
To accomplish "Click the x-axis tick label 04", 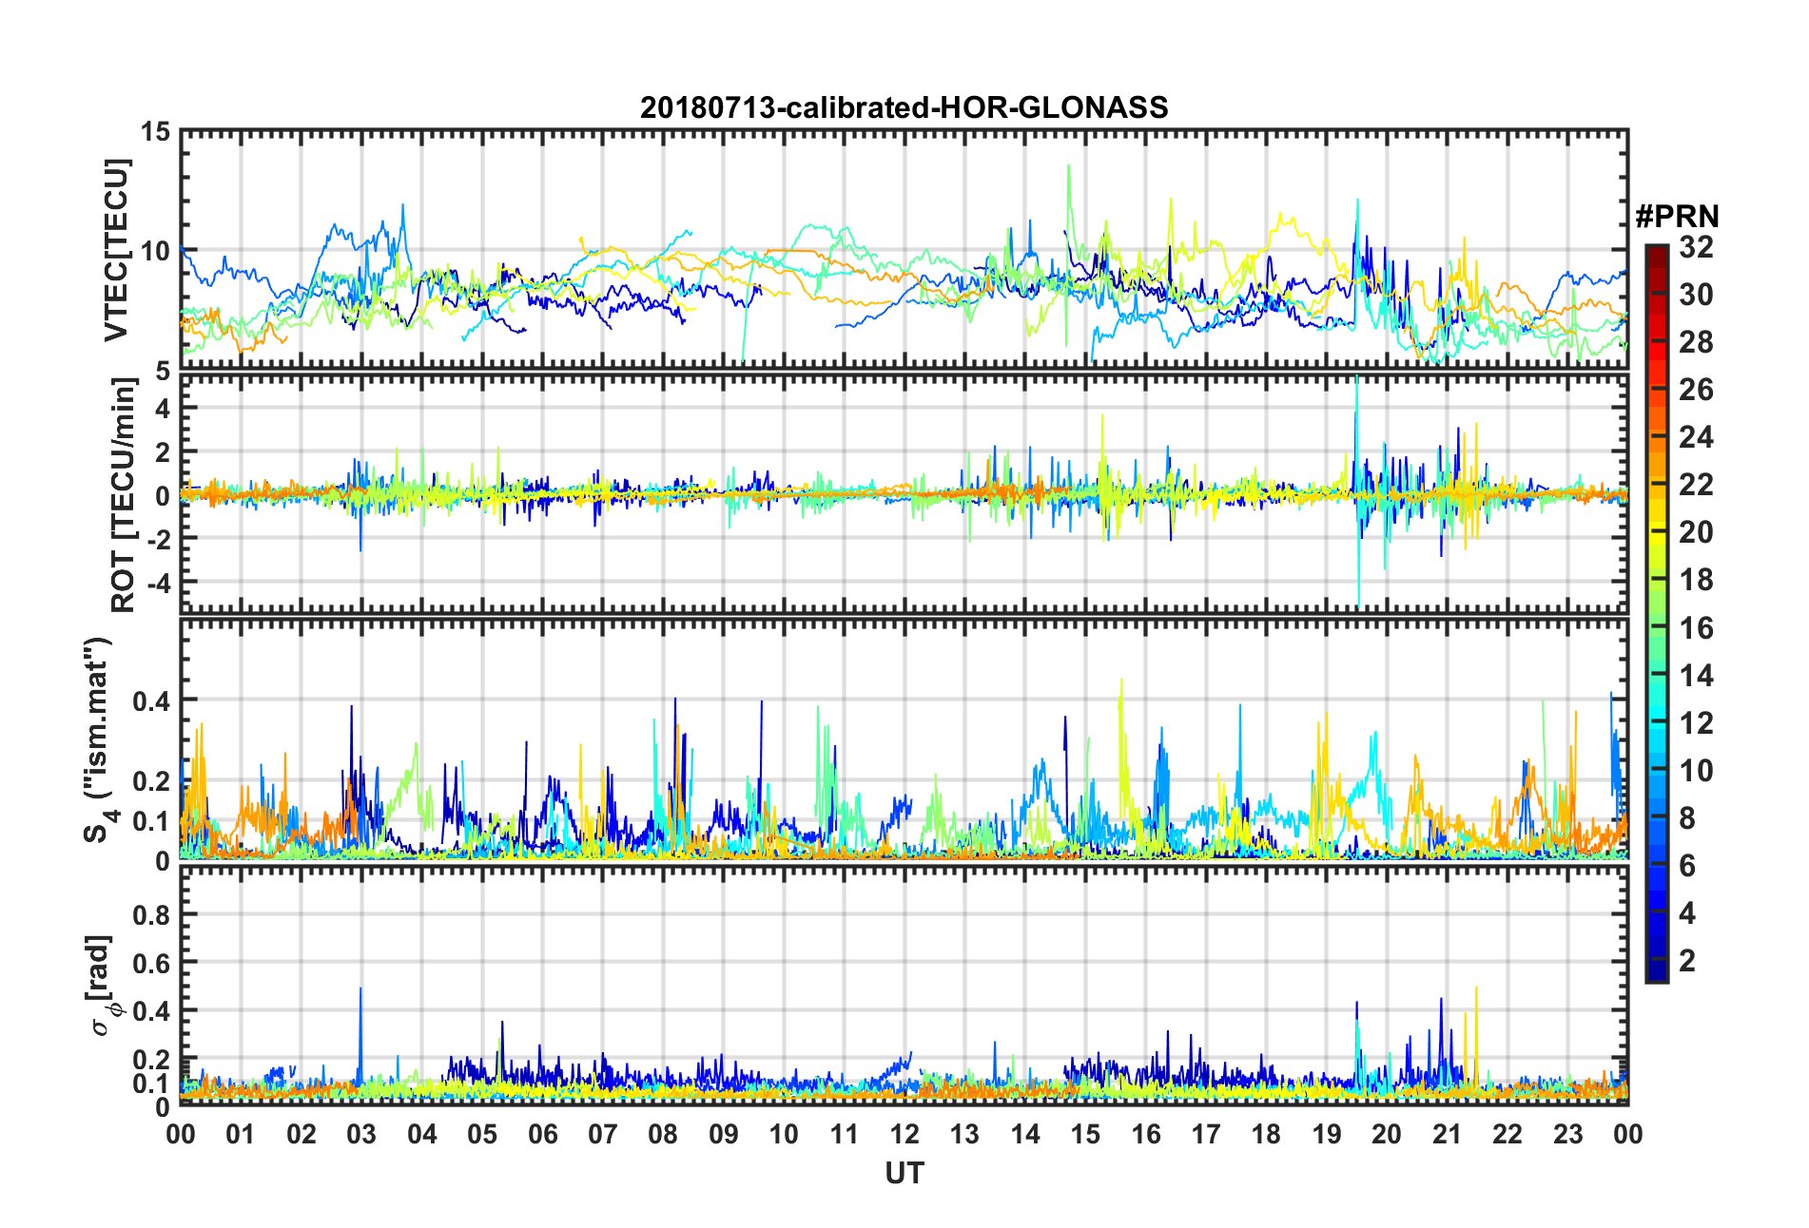I will 422,1135.
